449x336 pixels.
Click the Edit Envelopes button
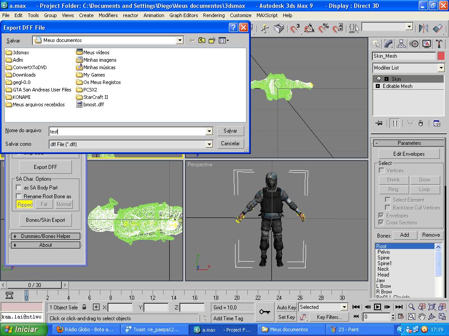point(409,154)
